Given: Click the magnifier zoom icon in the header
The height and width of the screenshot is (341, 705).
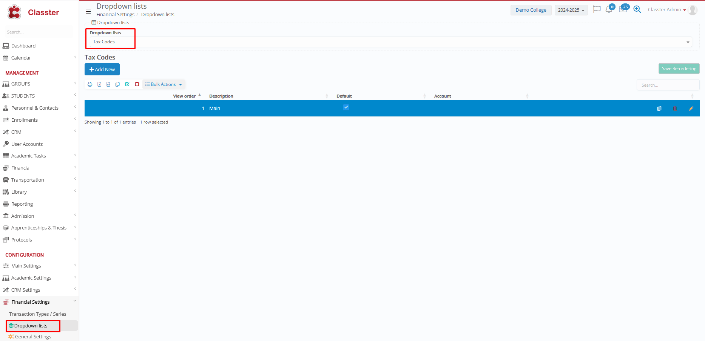Looking at the screenshot, I should pos(637,10).
